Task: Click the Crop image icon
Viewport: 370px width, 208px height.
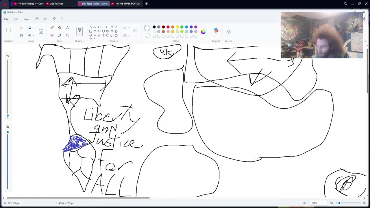Action: click(21, 28)
